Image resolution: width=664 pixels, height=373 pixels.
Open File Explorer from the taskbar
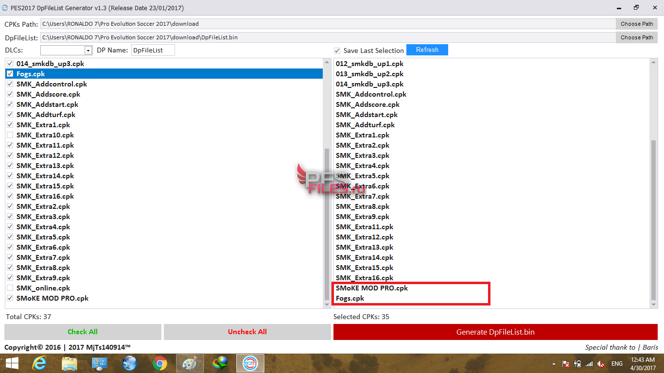(70, 363)
